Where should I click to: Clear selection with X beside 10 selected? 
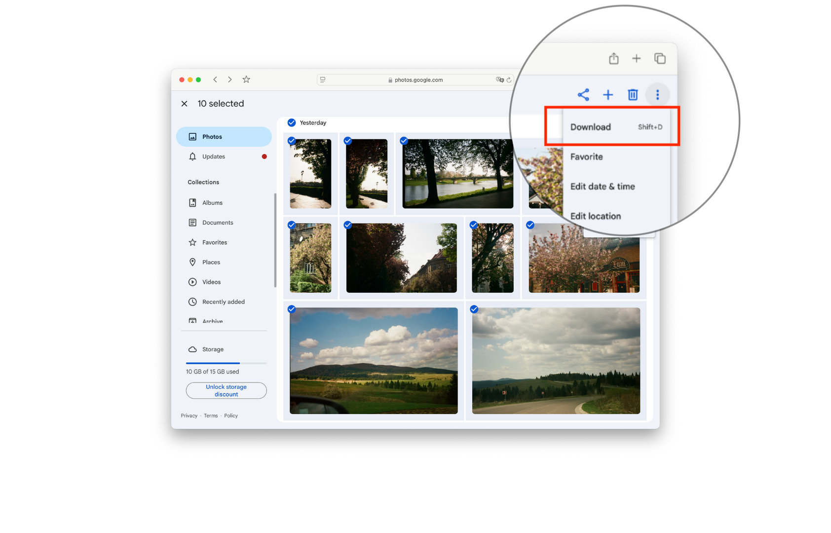(184, 104)
